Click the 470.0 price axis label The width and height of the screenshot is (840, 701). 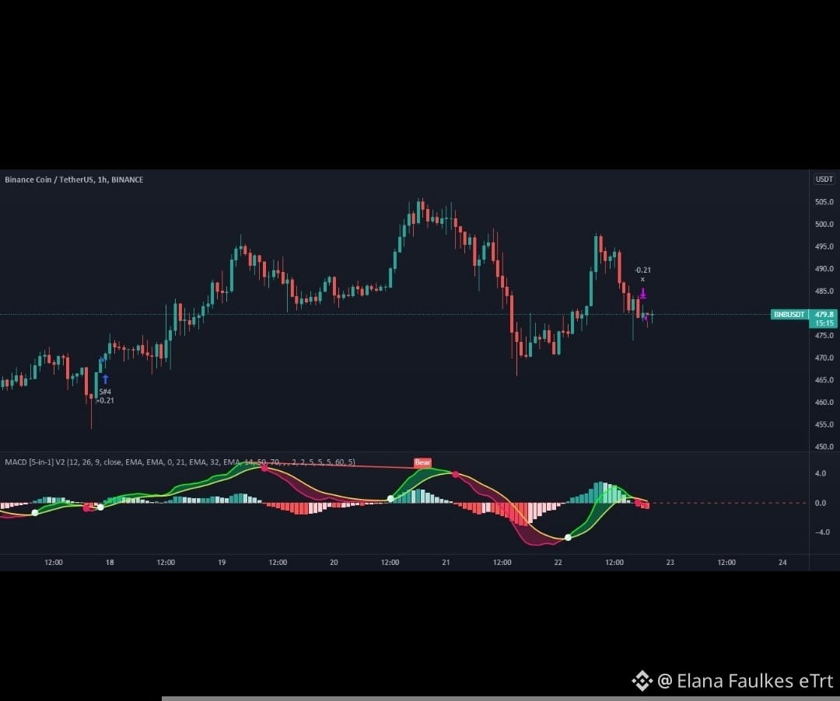click(x=824, y=357)
